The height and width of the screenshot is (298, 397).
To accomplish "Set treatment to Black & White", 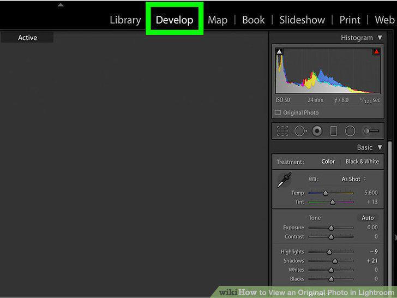I will point(362,162).
